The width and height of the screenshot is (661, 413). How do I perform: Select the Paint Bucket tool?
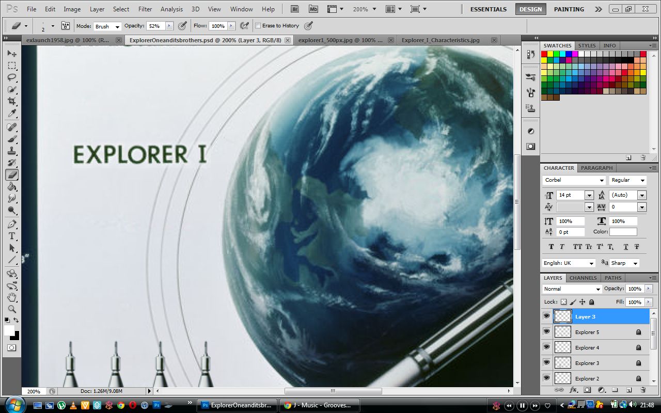click(12, 186)
